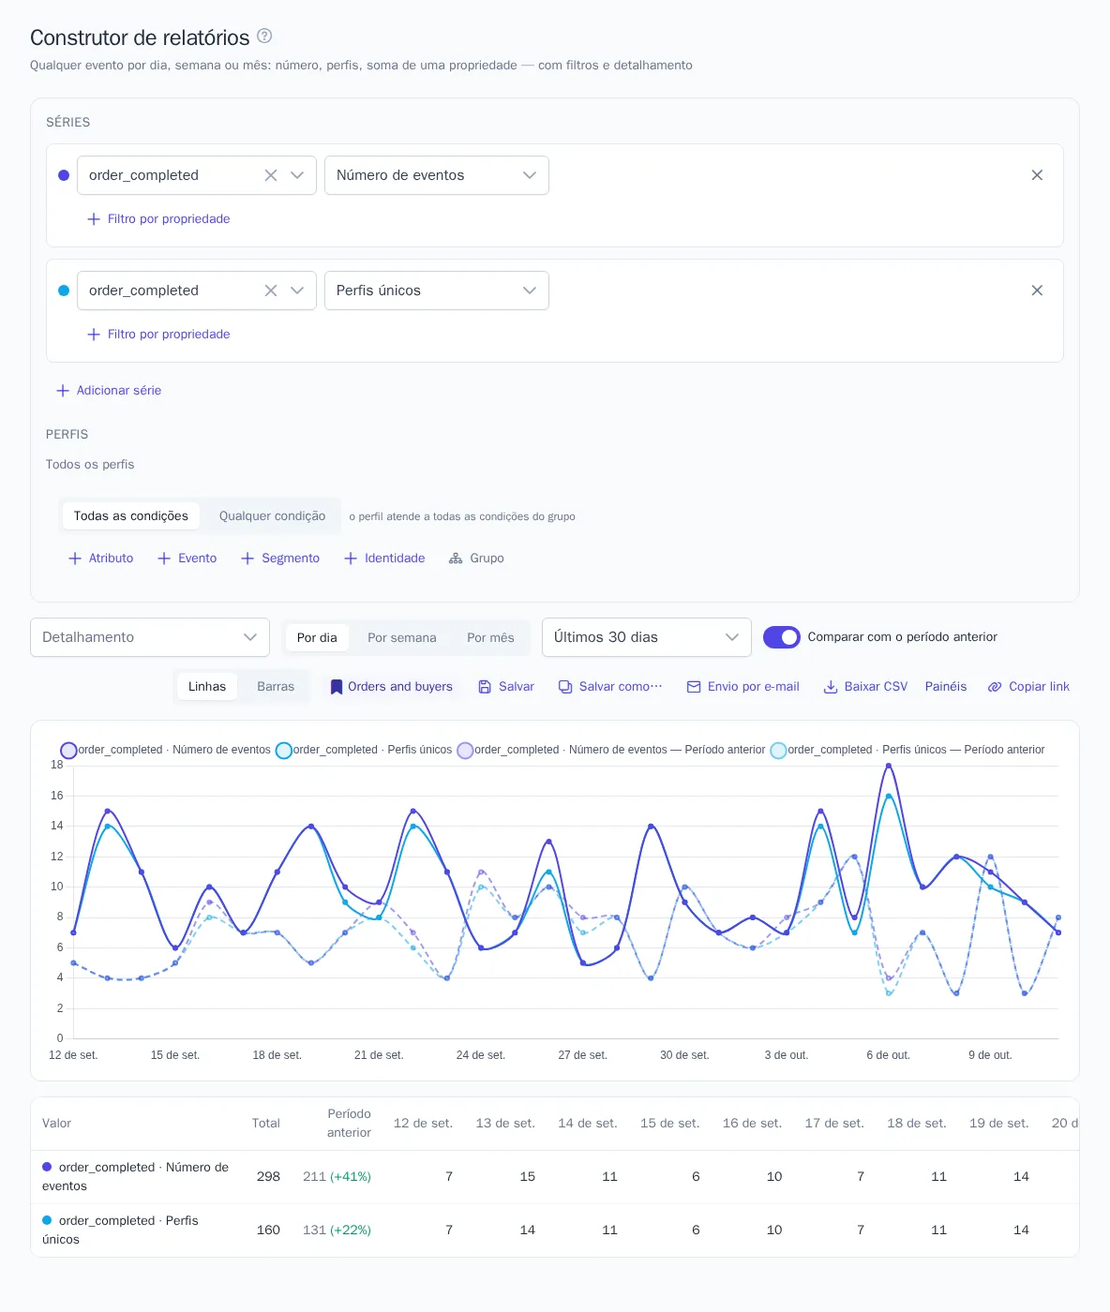Remove the Perfis únicos series row
The width and height of the screenshot is (1110, 1312).
[x=1037, y=291]
